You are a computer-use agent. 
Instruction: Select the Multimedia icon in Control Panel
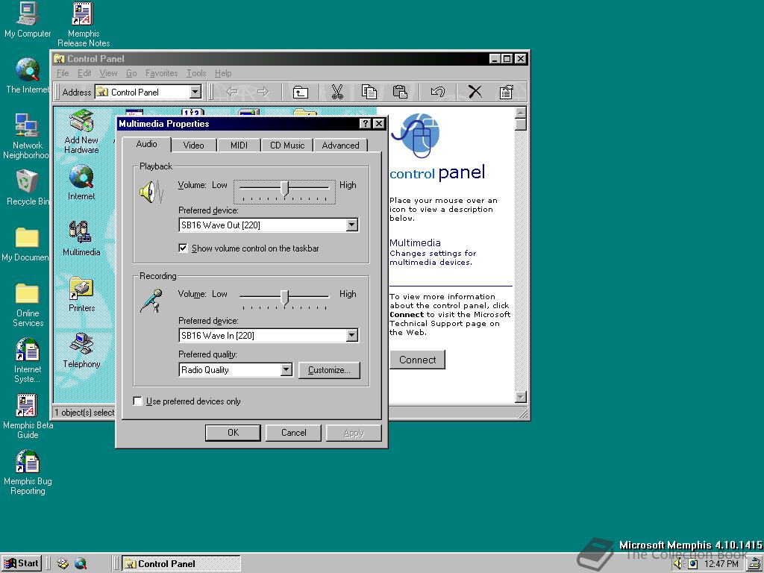coord(81,239)
